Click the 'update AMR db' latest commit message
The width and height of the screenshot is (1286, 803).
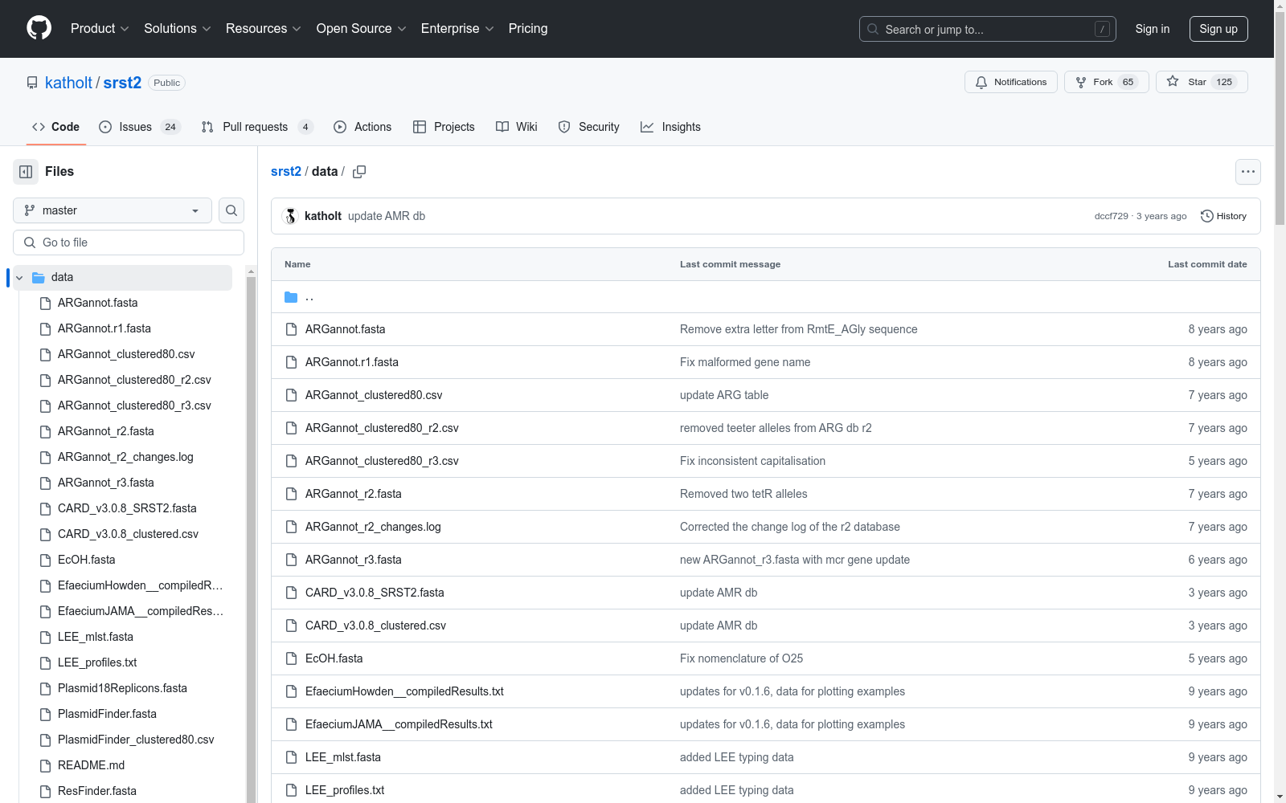click(387, 216)
